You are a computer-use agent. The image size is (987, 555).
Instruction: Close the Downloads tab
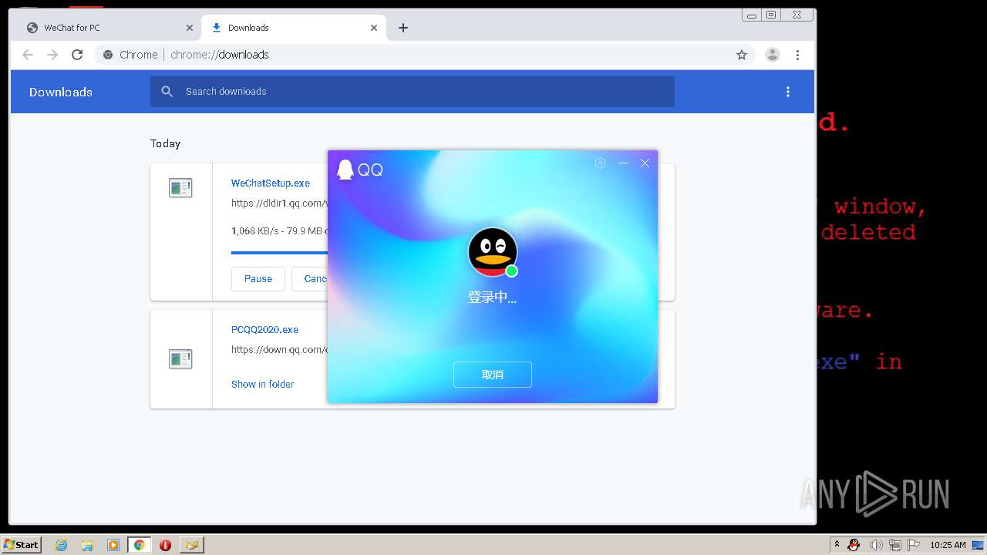pyautogui.click(x=374, y=28)
